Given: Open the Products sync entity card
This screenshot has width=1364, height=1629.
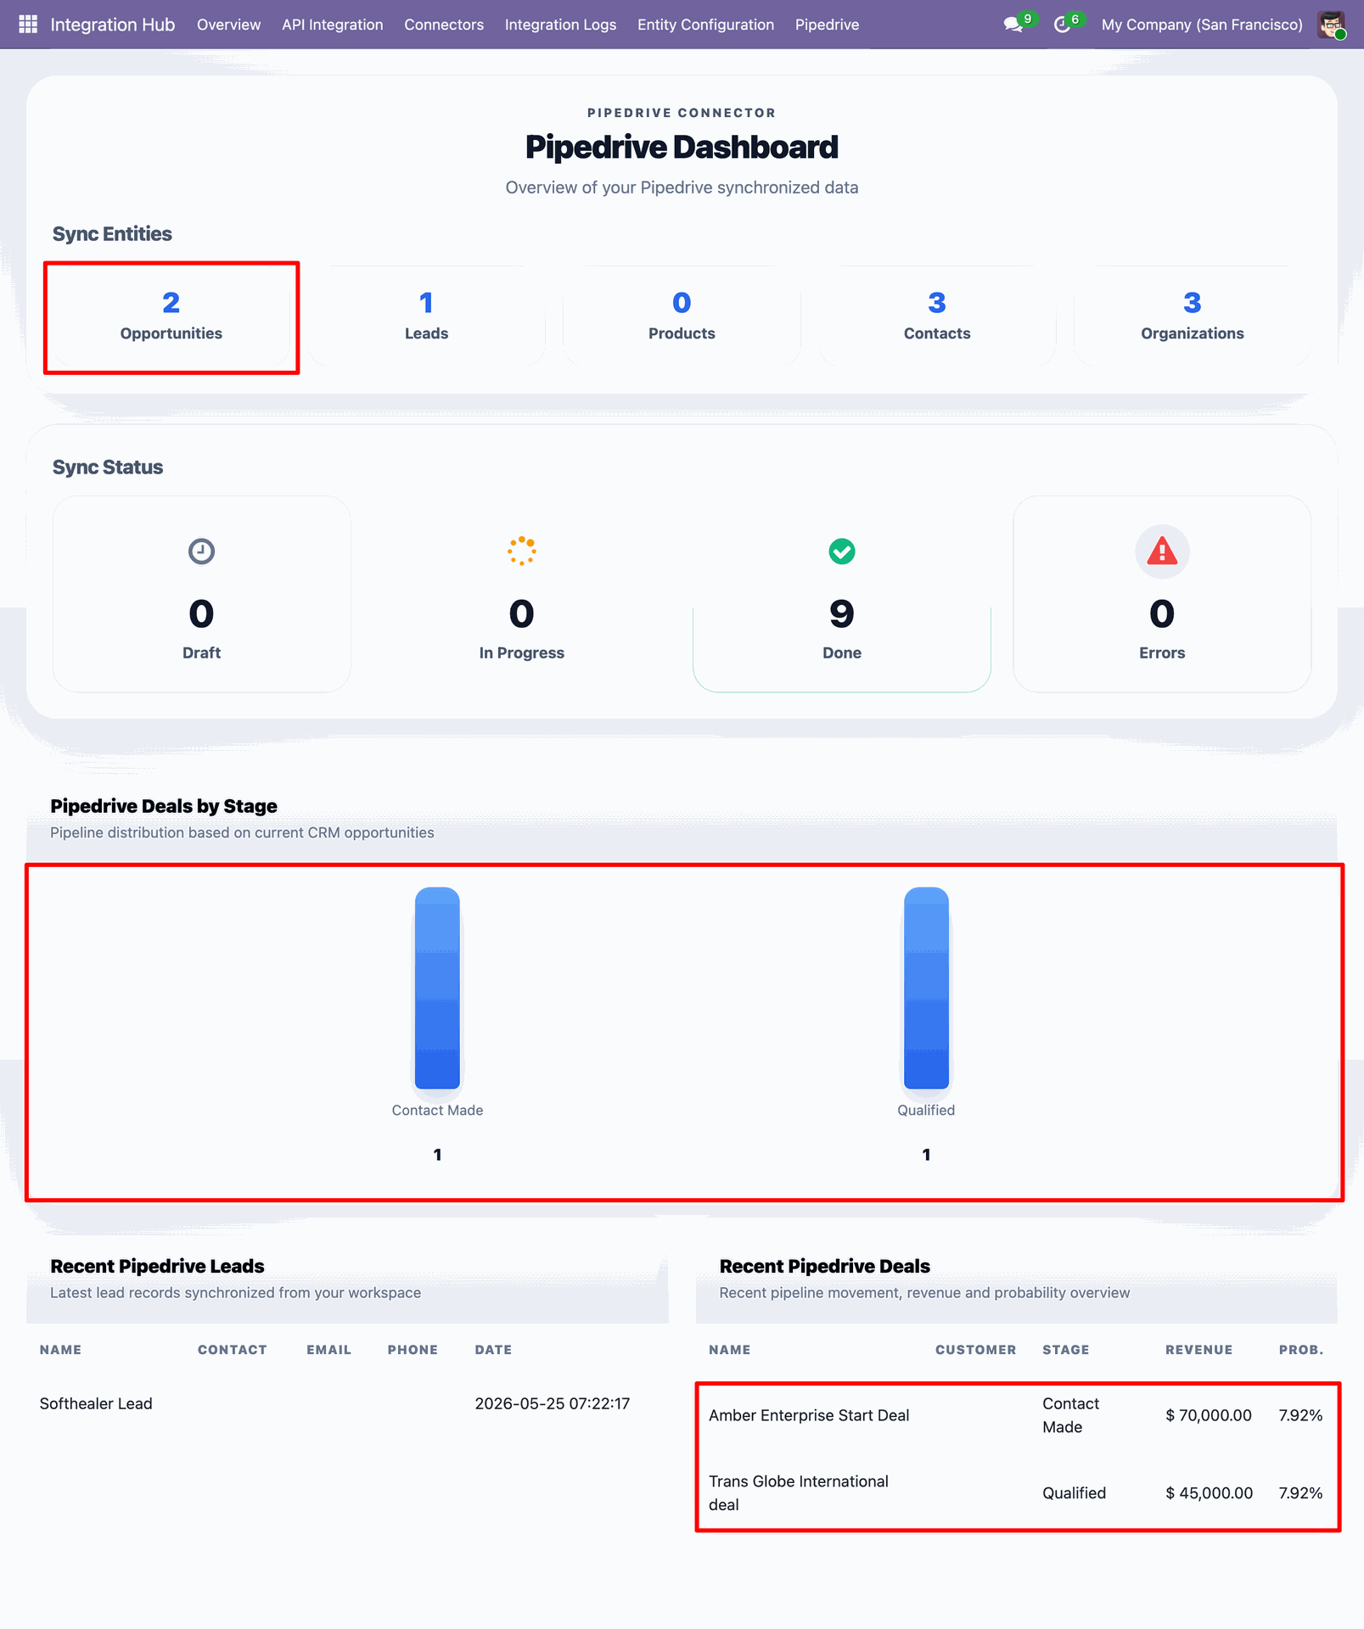Looking at the screenshot, I should (682, 316).
